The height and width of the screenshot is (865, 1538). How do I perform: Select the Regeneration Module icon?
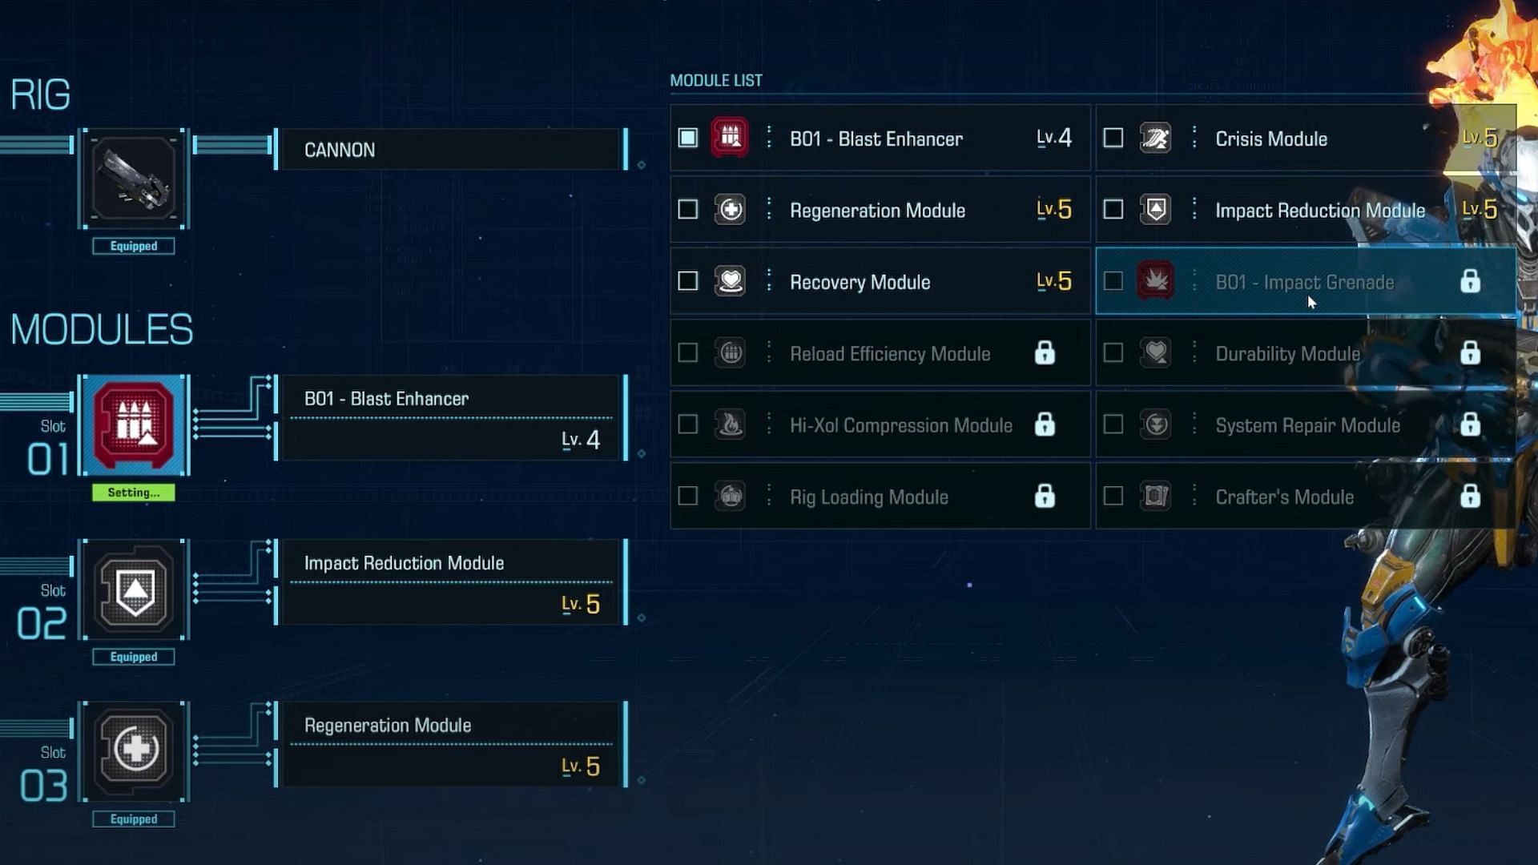tap(731, 209)
